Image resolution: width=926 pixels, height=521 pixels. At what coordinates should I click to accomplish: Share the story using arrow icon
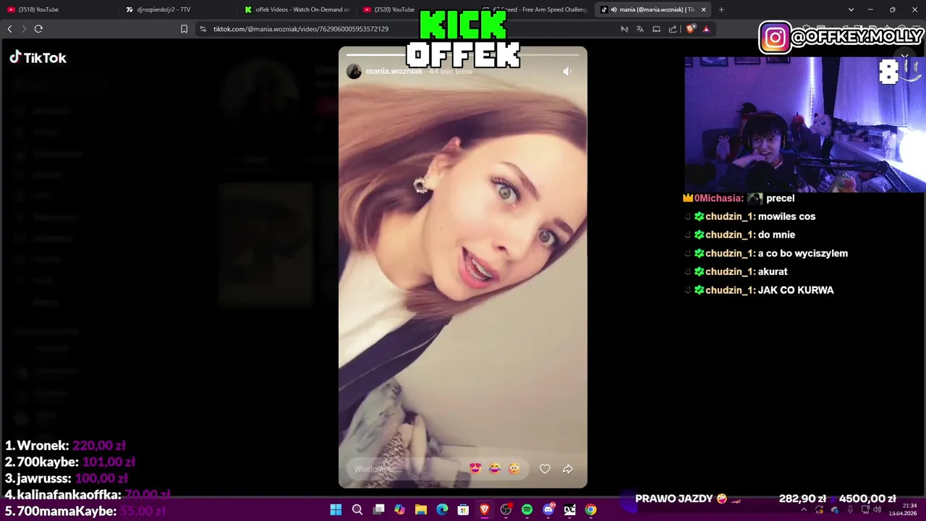[568, 469]
